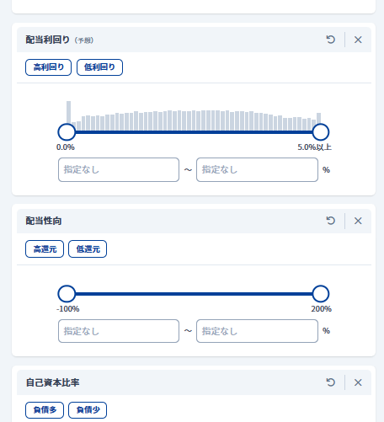Focus the minimum 配当性向 input field
Viewport: 384px width, 422px height.
(119, 331)
